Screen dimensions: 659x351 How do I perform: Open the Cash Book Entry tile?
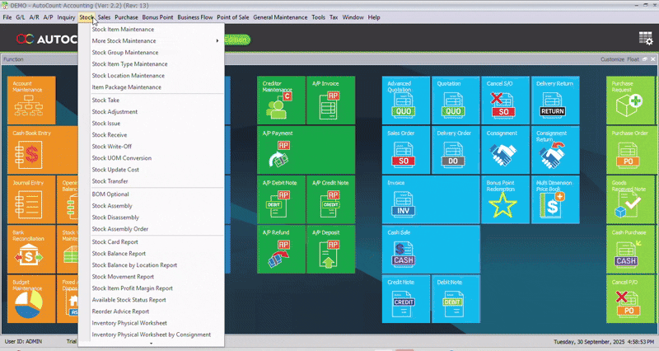point(33,149)
